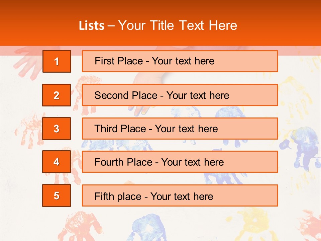Click the orange number 1 box
The width and height of the screenshot is (321, 241).
pyautogui.click(x=57, y=61)
